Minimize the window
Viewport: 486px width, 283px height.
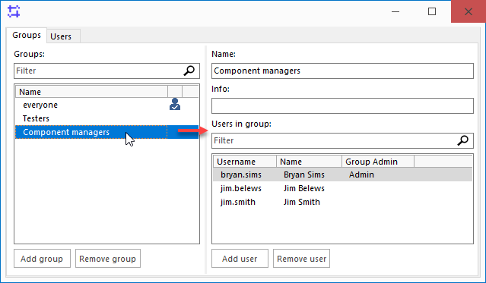[x=395, y=11]
